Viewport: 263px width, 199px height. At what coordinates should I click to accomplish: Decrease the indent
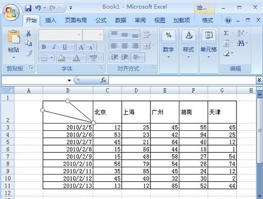click(114, 58)
